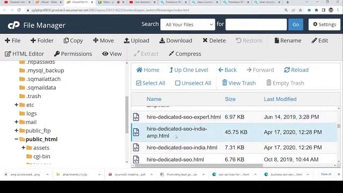Go to Home directory
This screenshot has width=343, height=193.
click(148, 70)
